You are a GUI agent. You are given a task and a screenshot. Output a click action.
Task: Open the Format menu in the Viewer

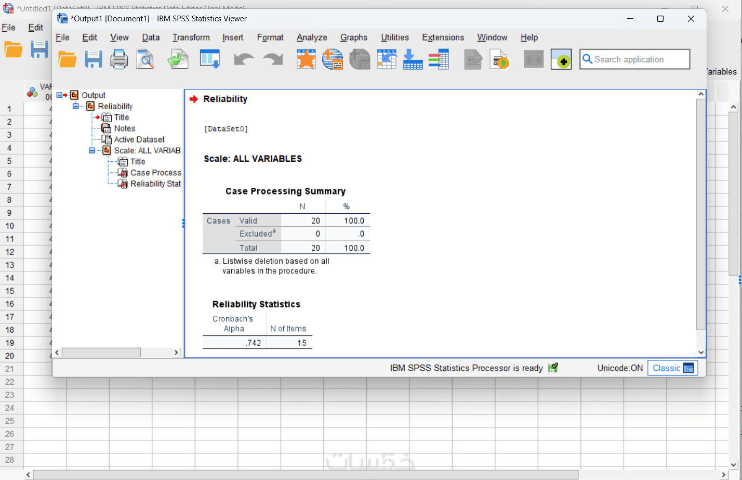[x=270, y=37]
